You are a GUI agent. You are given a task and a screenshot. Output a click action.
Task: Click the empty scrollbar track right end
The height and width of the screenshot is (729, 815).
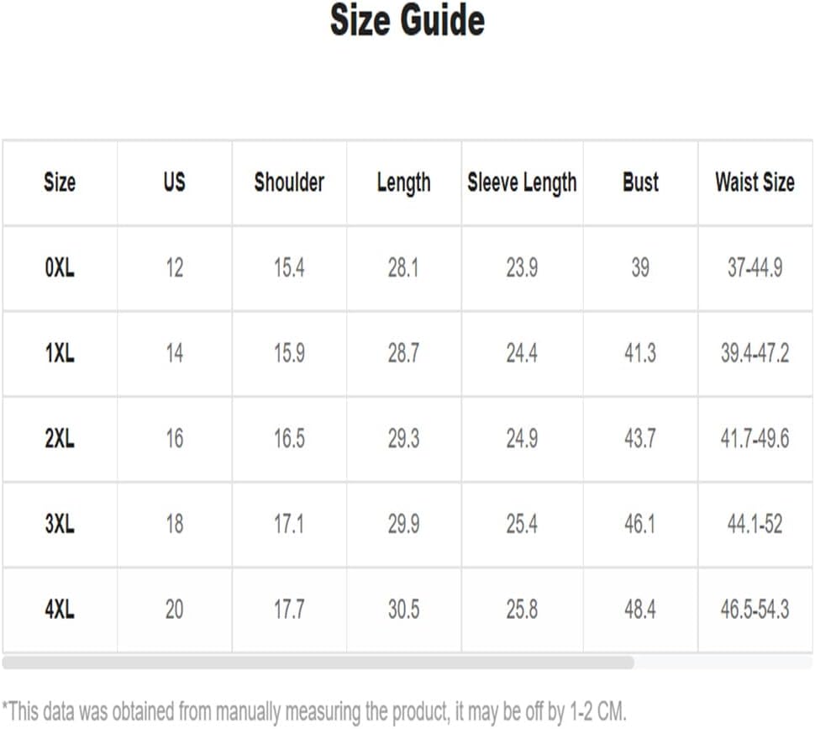point(723,663)
